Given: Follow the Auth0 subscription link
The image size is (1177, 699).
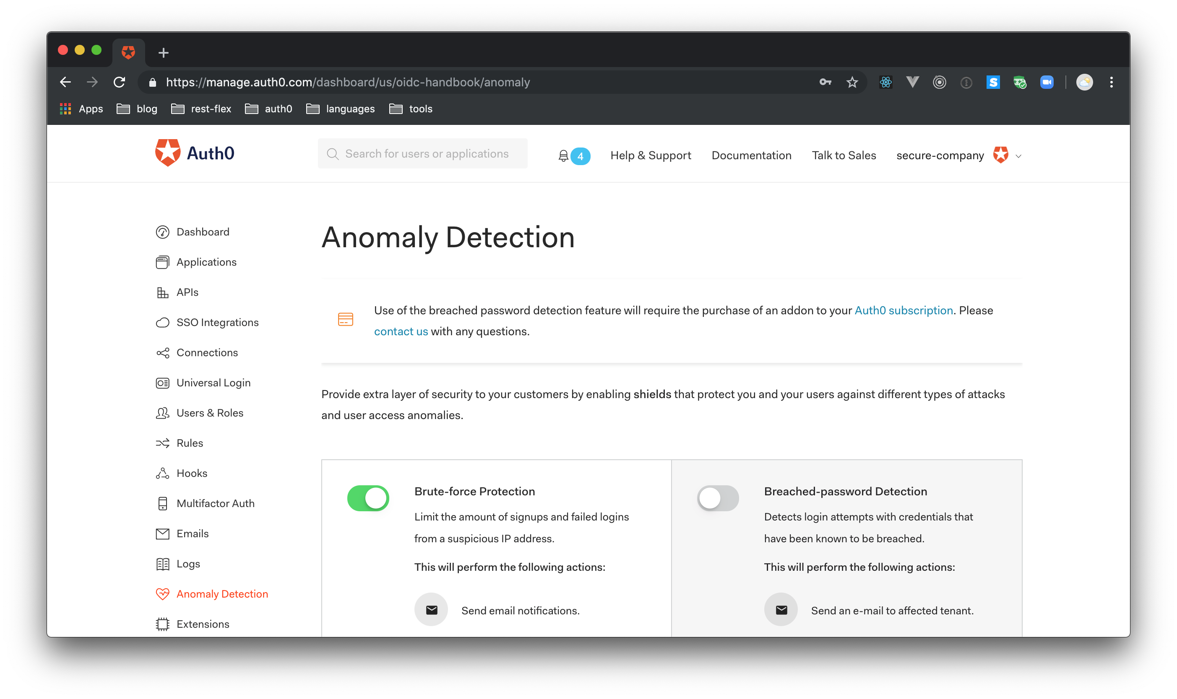Looking at the screenshot, I should (x=903, y=311).
